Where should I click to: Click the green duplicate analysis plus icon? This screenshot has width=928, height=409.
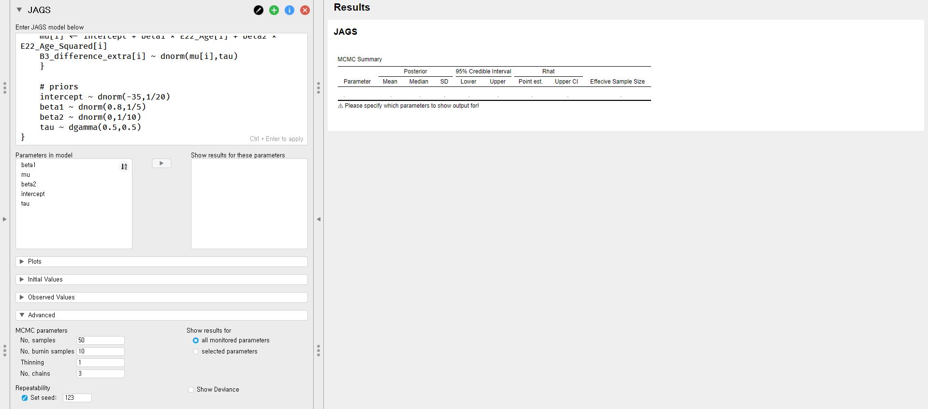274,10
